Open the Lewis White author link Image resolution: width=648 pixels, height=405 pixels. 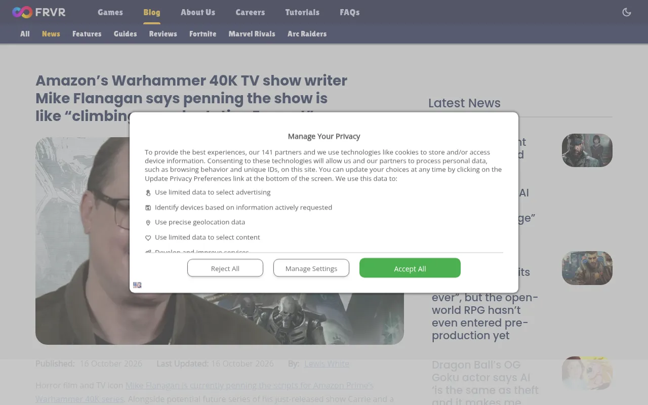pos(327,363)
